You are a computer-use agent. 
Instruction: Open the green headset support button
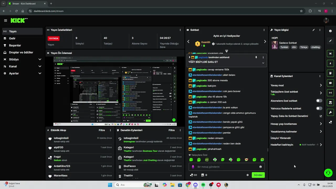click(328, 173)
